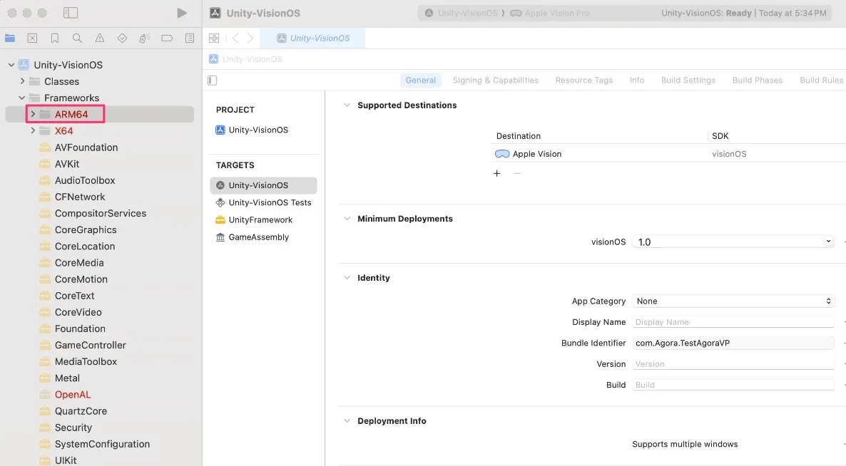Collapse the Frameworks folder
The image size is (846, 466).
(x=22, y=98)
